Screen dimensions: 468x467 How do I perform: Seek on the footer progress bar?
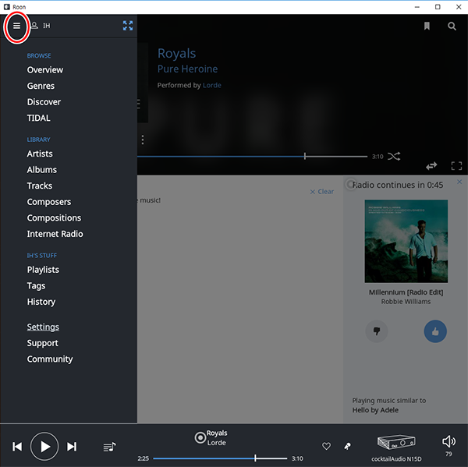coord(220,458)
